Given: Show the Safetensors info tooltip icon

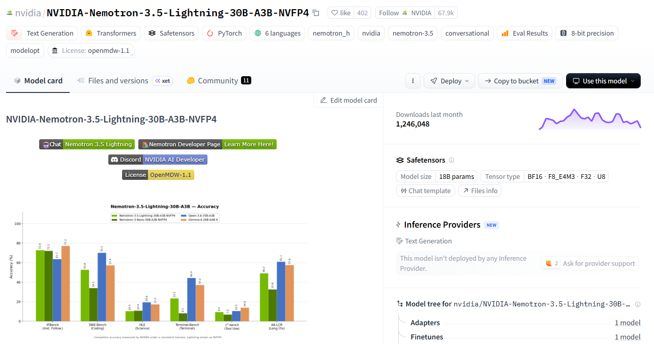Looking at the screenshot, I should [452, 160].
